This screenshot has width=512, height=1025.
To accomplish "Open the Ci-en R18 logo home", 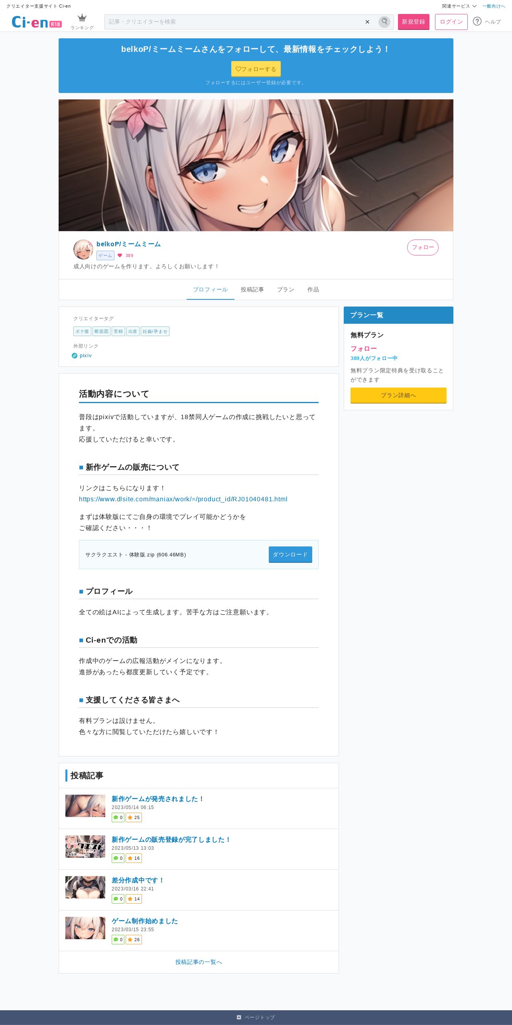I will click(37, 22).
